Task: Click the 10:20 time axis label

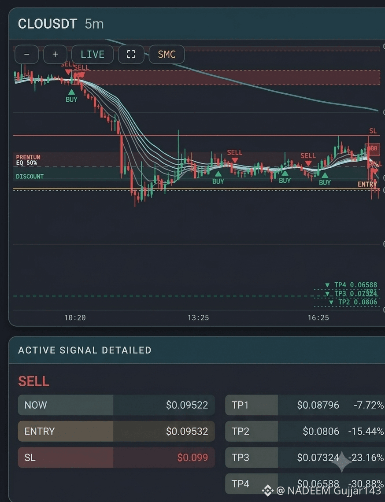Action: 75,317
